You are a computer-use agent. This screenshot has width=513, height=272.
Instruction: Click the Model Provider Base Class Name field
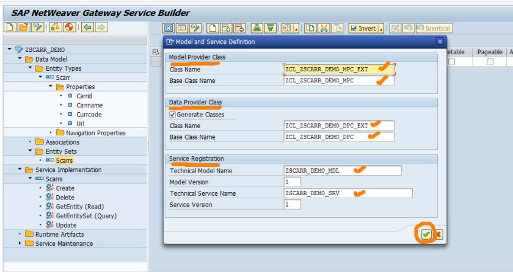pyautogui.click(x=339, y=81)
